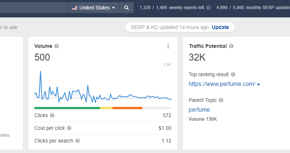Show the Cost per click help tooltip
Screen dimensions: 290x153
point(69,128)
